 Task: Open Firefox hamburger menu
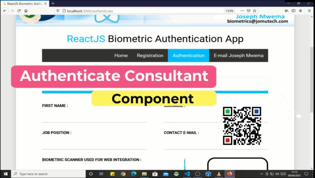click(x=309, y=11)
